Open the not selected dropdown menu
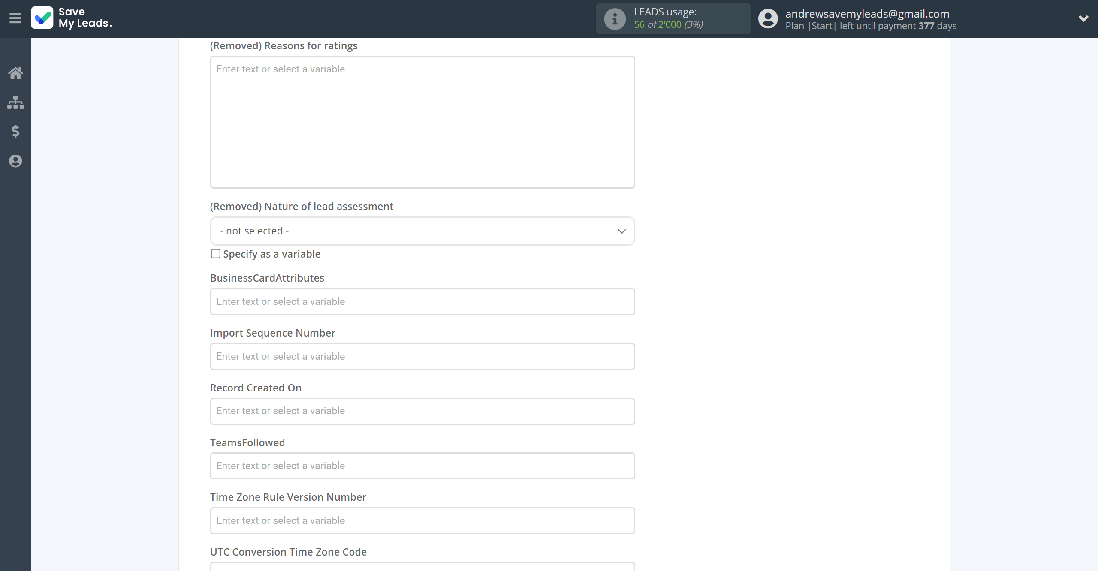The height and width of the screenshot is (571, 1098). [x=422, y=231]
